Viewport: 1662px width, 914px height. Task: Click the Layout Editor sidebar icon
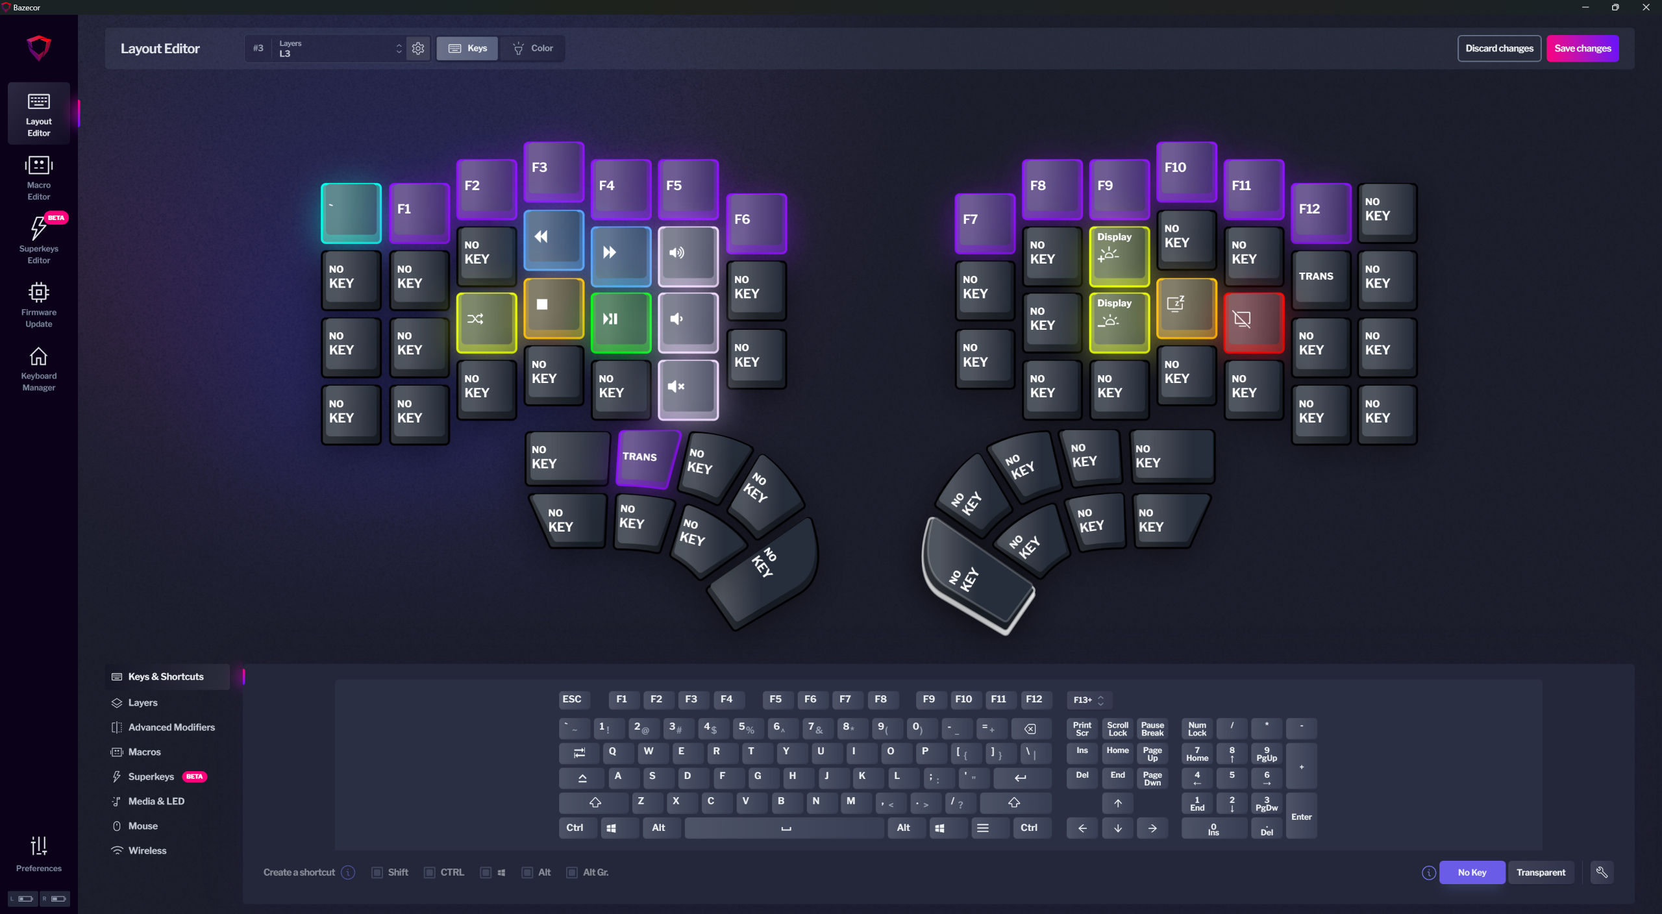click(x=40, y=114)
